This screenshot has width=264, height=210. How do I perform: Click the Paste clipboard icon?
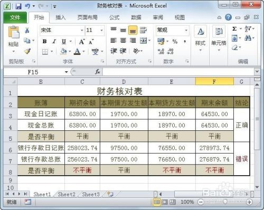point(14,32)
